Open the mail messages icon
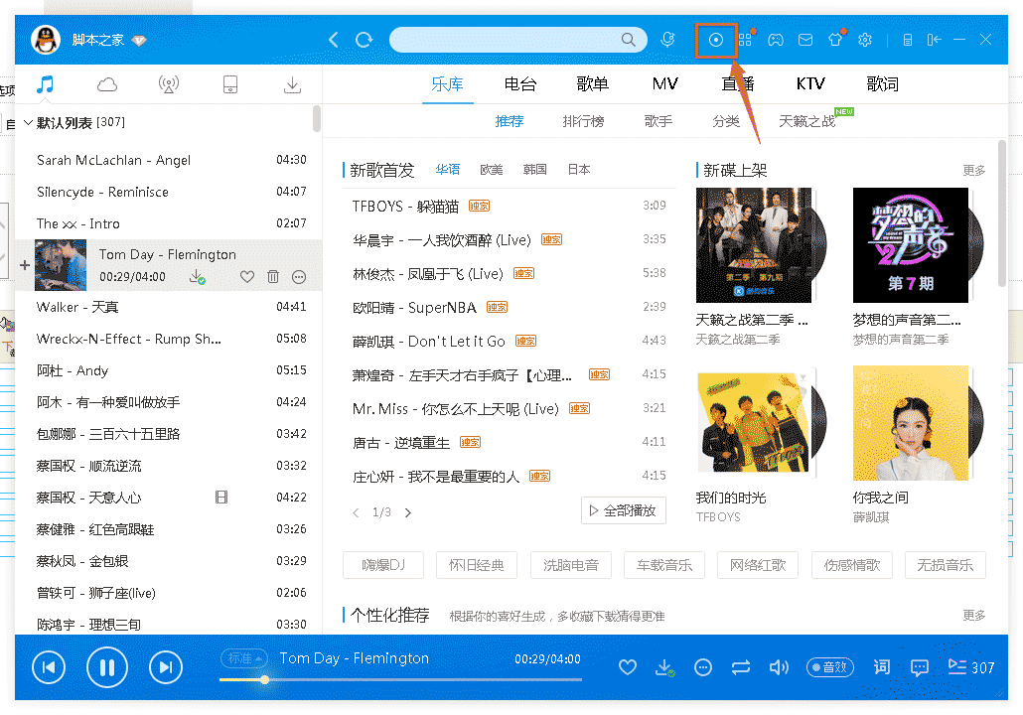 point(805,40)
